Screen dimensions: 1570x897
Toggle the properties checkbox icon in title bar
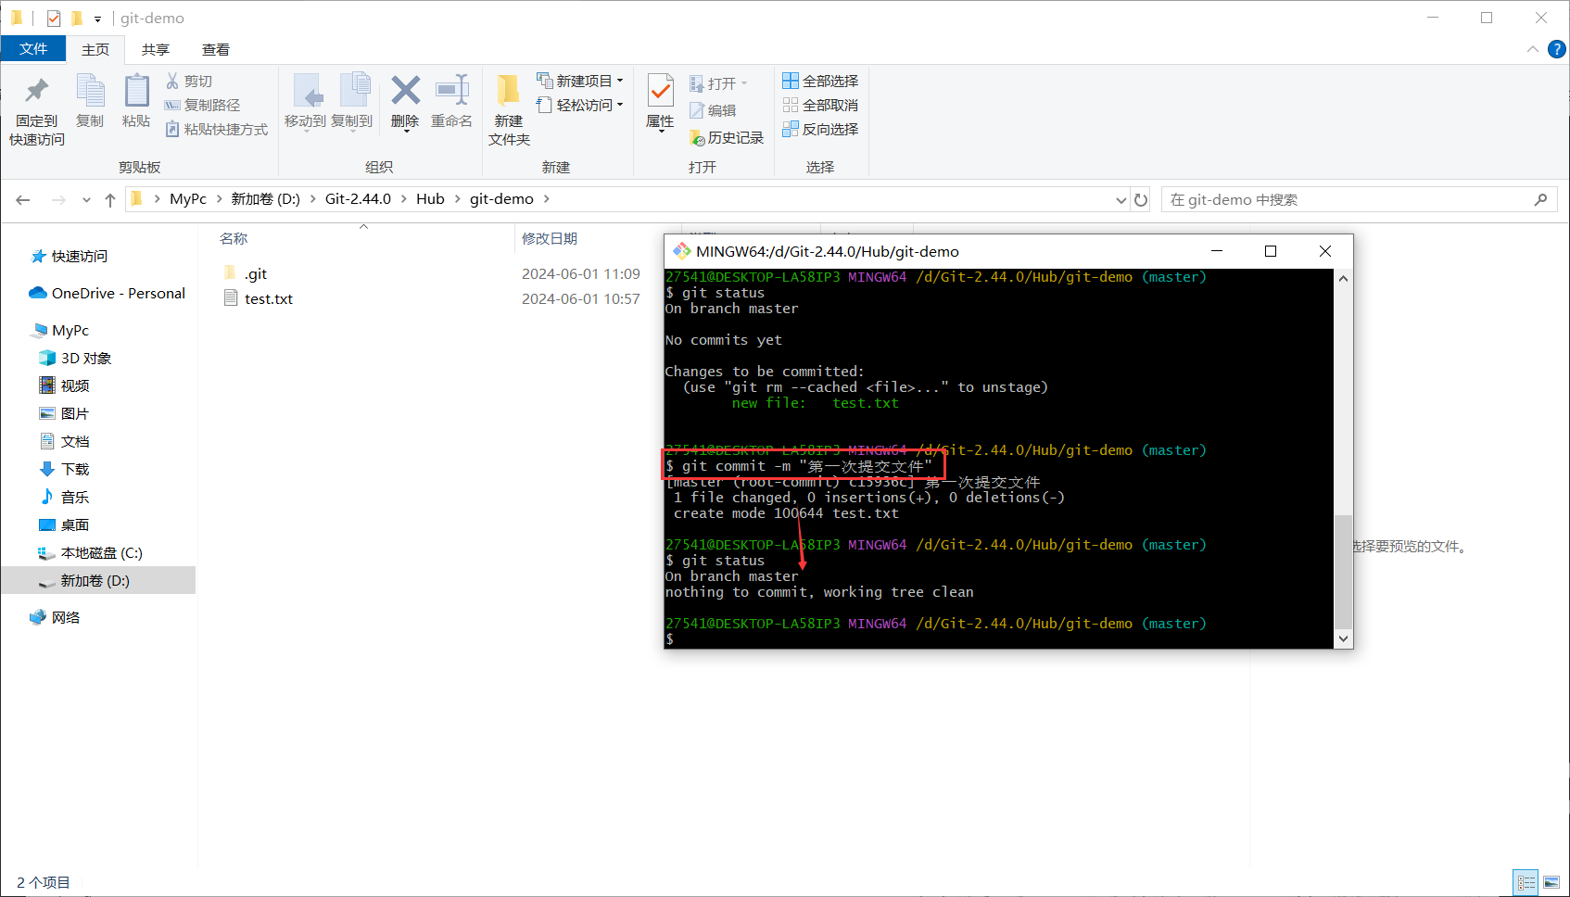[54, 18]
